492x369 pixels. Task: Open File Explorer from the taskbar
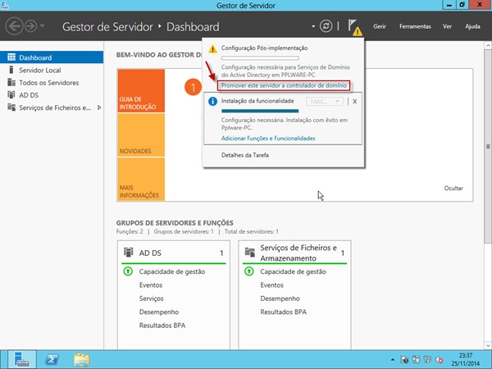[x=81, y=360]
